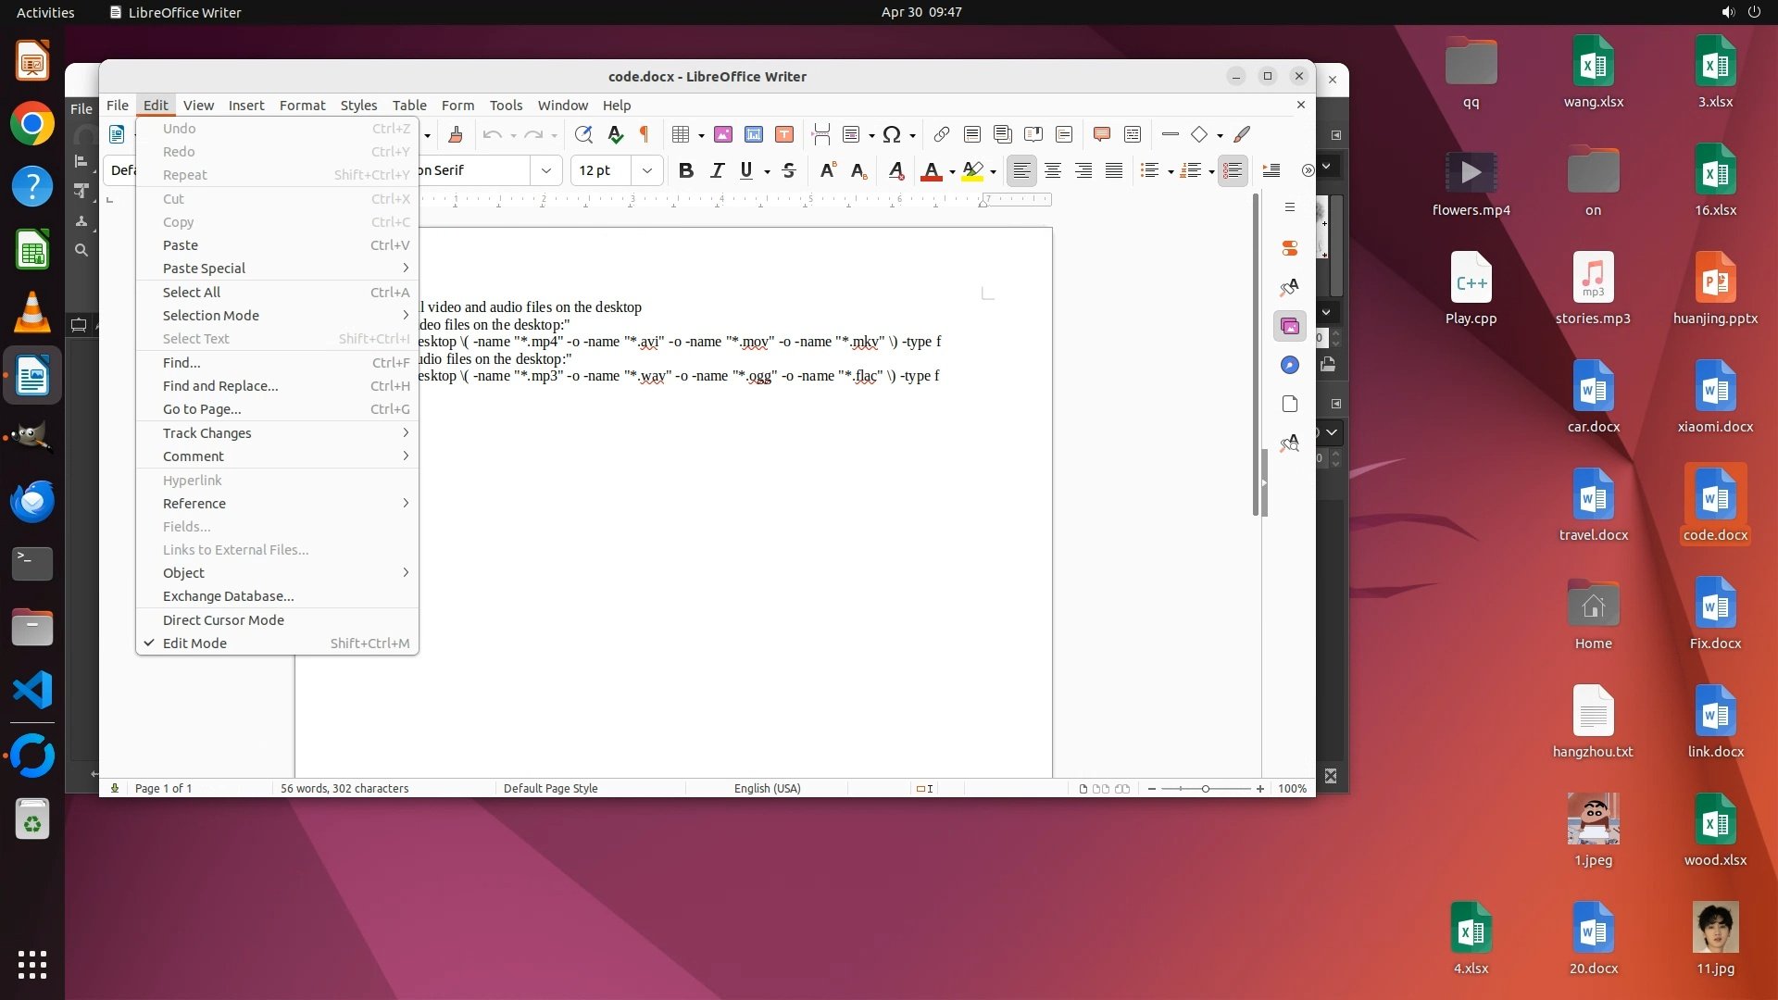Click the strikethrough icon
1778x1000 pixels.
click(789, 170)
